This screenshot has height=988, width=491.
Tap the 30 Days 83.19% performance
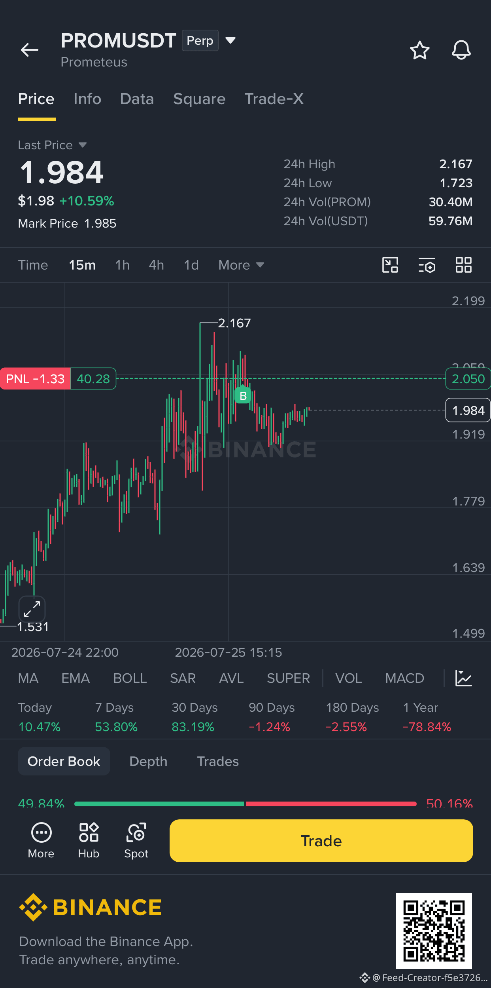click(x=195, y=717)
